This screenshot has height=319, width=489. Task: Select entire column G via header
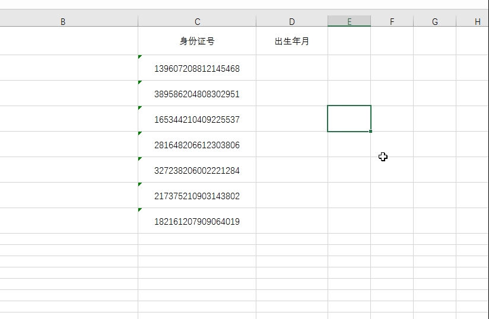click(435, 22)
